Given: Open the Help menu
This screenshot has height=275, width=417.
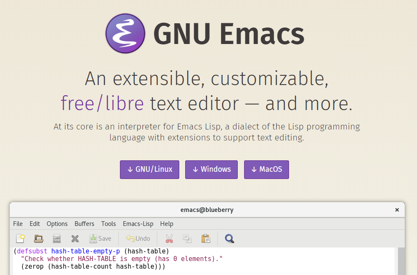Looking at the screenshot, I should pos(167,224).
